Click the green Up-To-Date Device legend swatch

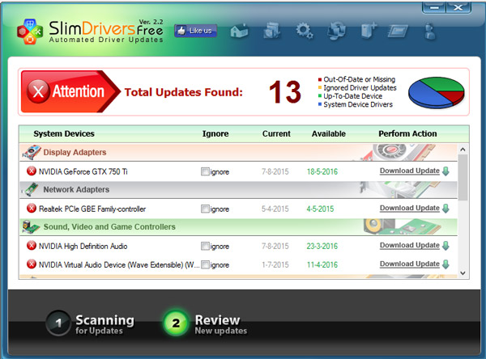[320, 96]
